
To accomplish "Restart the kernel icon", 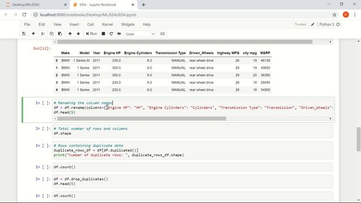I will coord(111,34).
